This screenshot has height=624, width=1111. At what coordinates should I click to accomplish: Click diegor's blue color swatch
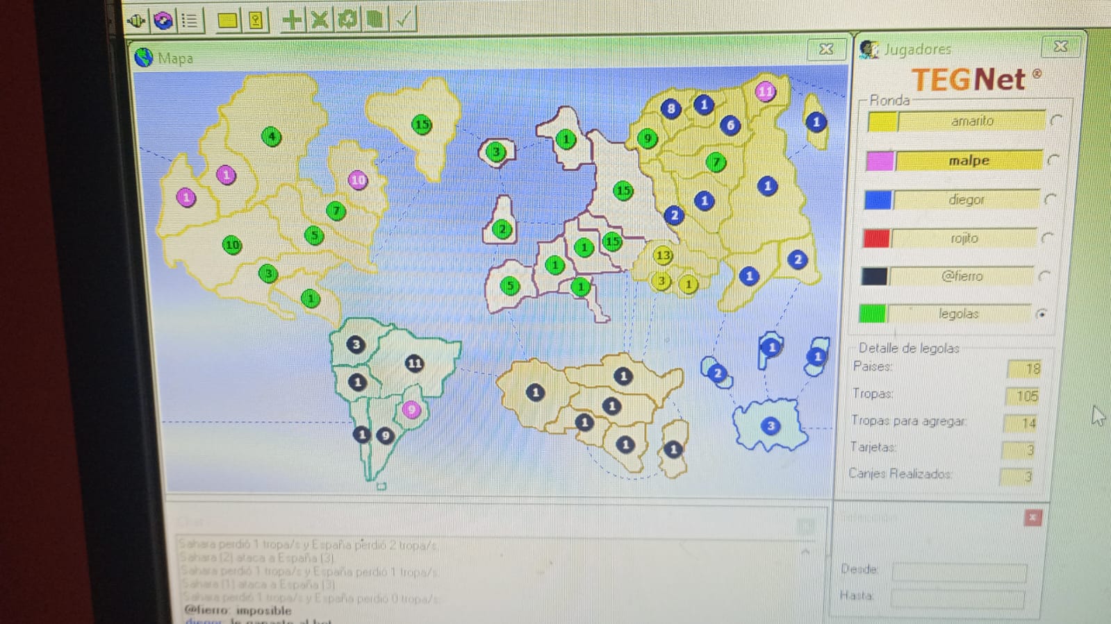[x=878, y=200]
